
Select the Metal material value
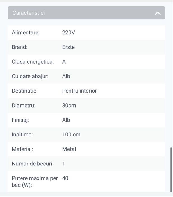tap(69, 149)
